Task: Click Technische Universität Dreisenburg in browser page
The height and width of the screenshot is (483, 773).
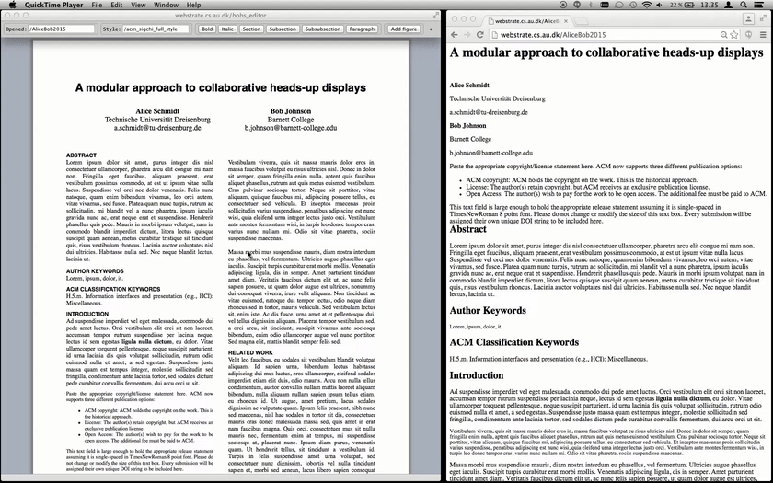Action: click(498, 98)
